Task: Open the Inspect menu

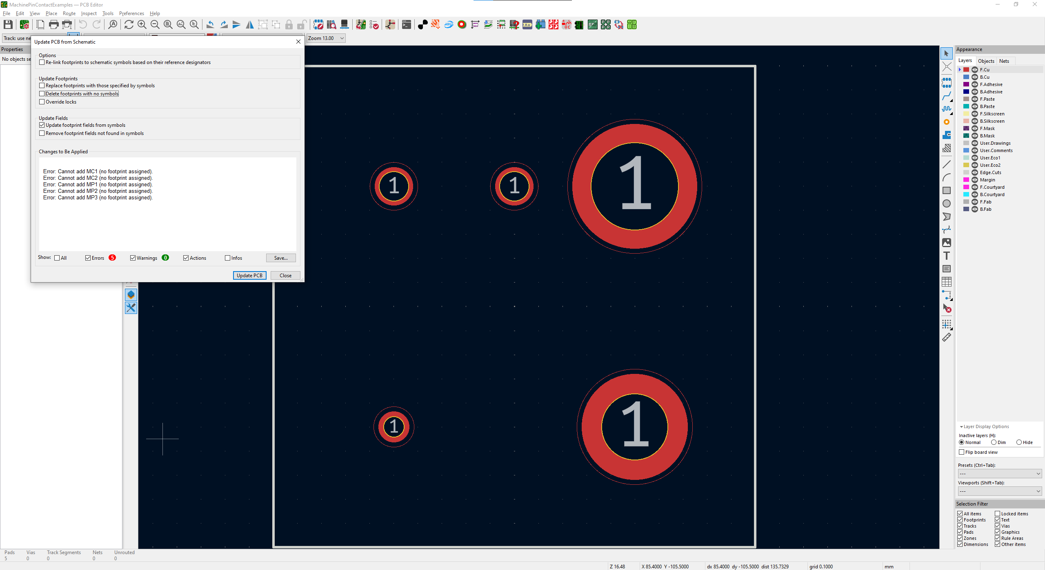Action: coord(89,13)
